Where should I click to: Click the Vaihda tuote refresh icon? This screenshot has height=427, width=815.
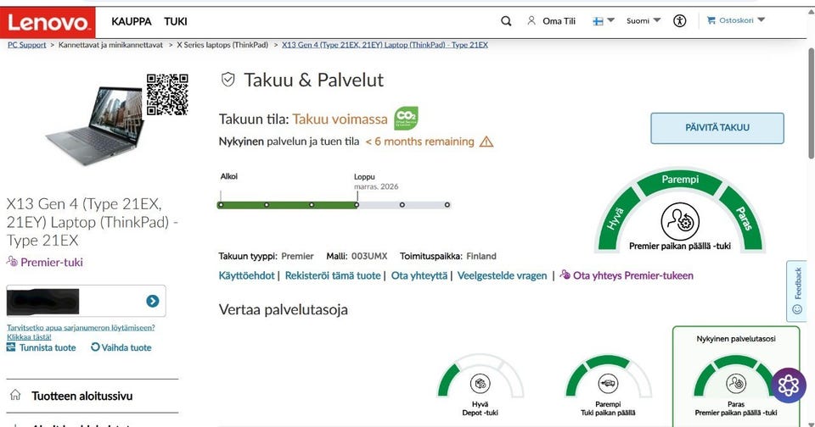95,347
